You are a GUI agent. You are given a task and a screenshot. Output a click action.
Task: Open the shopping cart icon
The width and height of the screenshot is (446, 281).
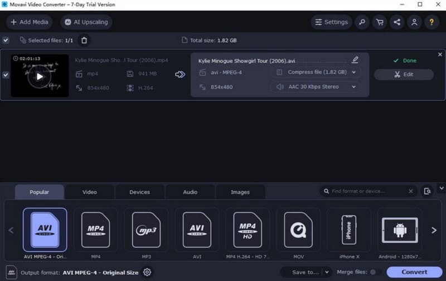pyautogui.click(x=380, y=22)
